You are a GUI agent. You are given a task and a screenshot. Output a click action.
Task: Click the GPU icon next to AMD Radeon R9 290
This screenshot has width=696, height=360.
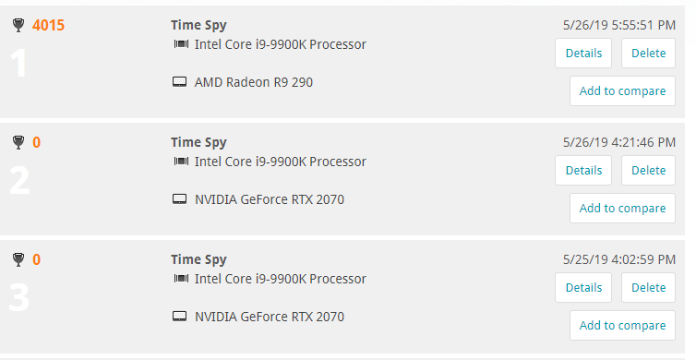pos(179,82)
